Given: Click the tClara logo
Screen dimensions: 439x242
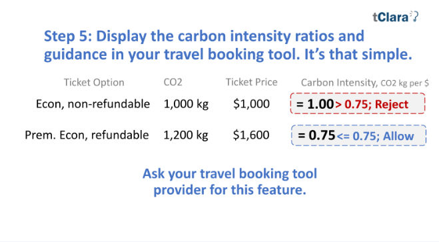Looking at the screenshot, I should click(x=395, y=17).
